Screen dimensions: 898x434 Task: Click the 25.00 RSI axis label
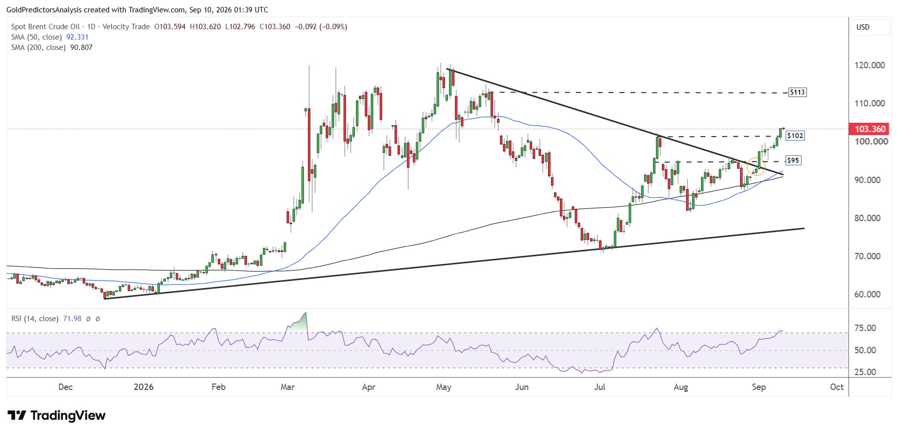865,372
